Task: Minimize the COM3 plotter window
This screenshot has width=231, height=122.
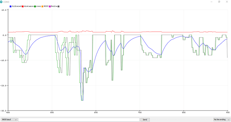Action: (212, 2)
